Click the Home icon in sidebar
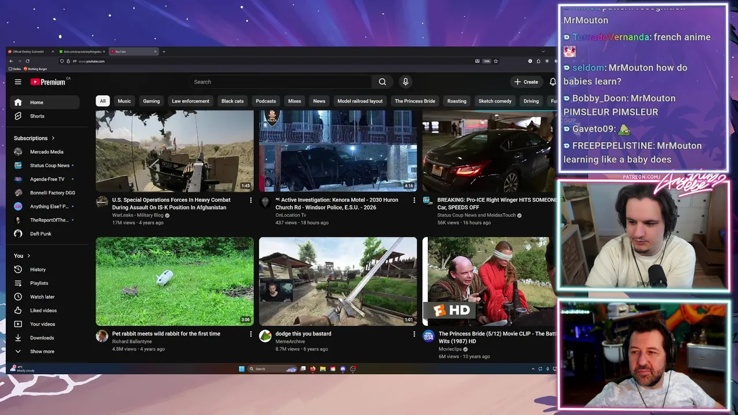This screenshot has width=738, height=415. click(x=18, y=103)
